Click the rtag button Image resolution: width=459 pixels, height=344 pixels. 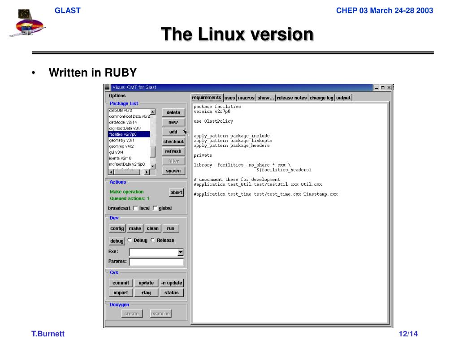(x=146, y=292)
